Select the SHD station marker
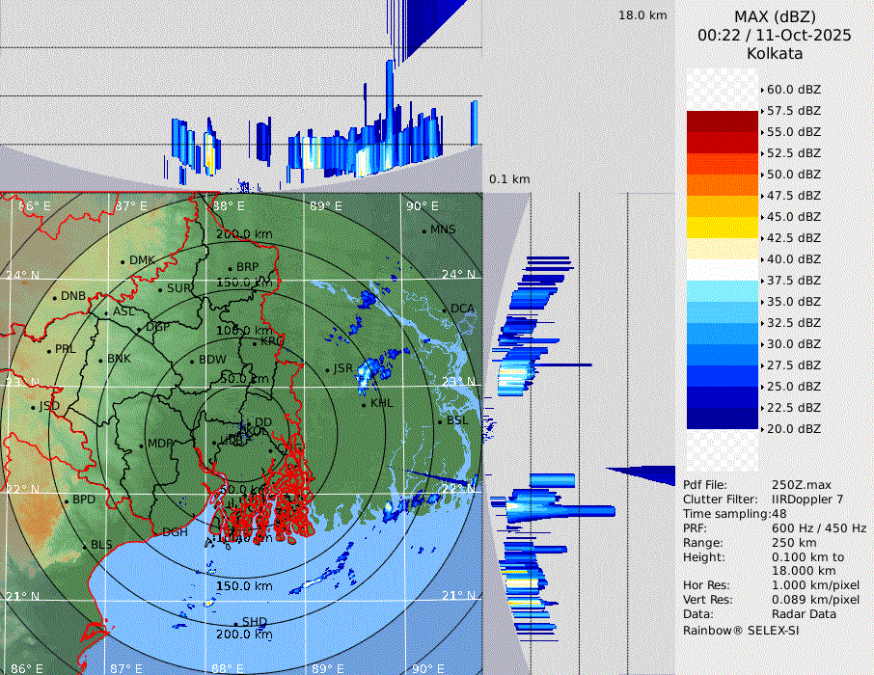 click(236, 623)
